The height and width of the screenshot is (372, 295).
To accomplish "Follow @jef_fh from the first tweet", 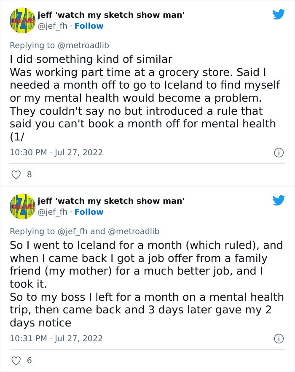I will click(90, 25).
